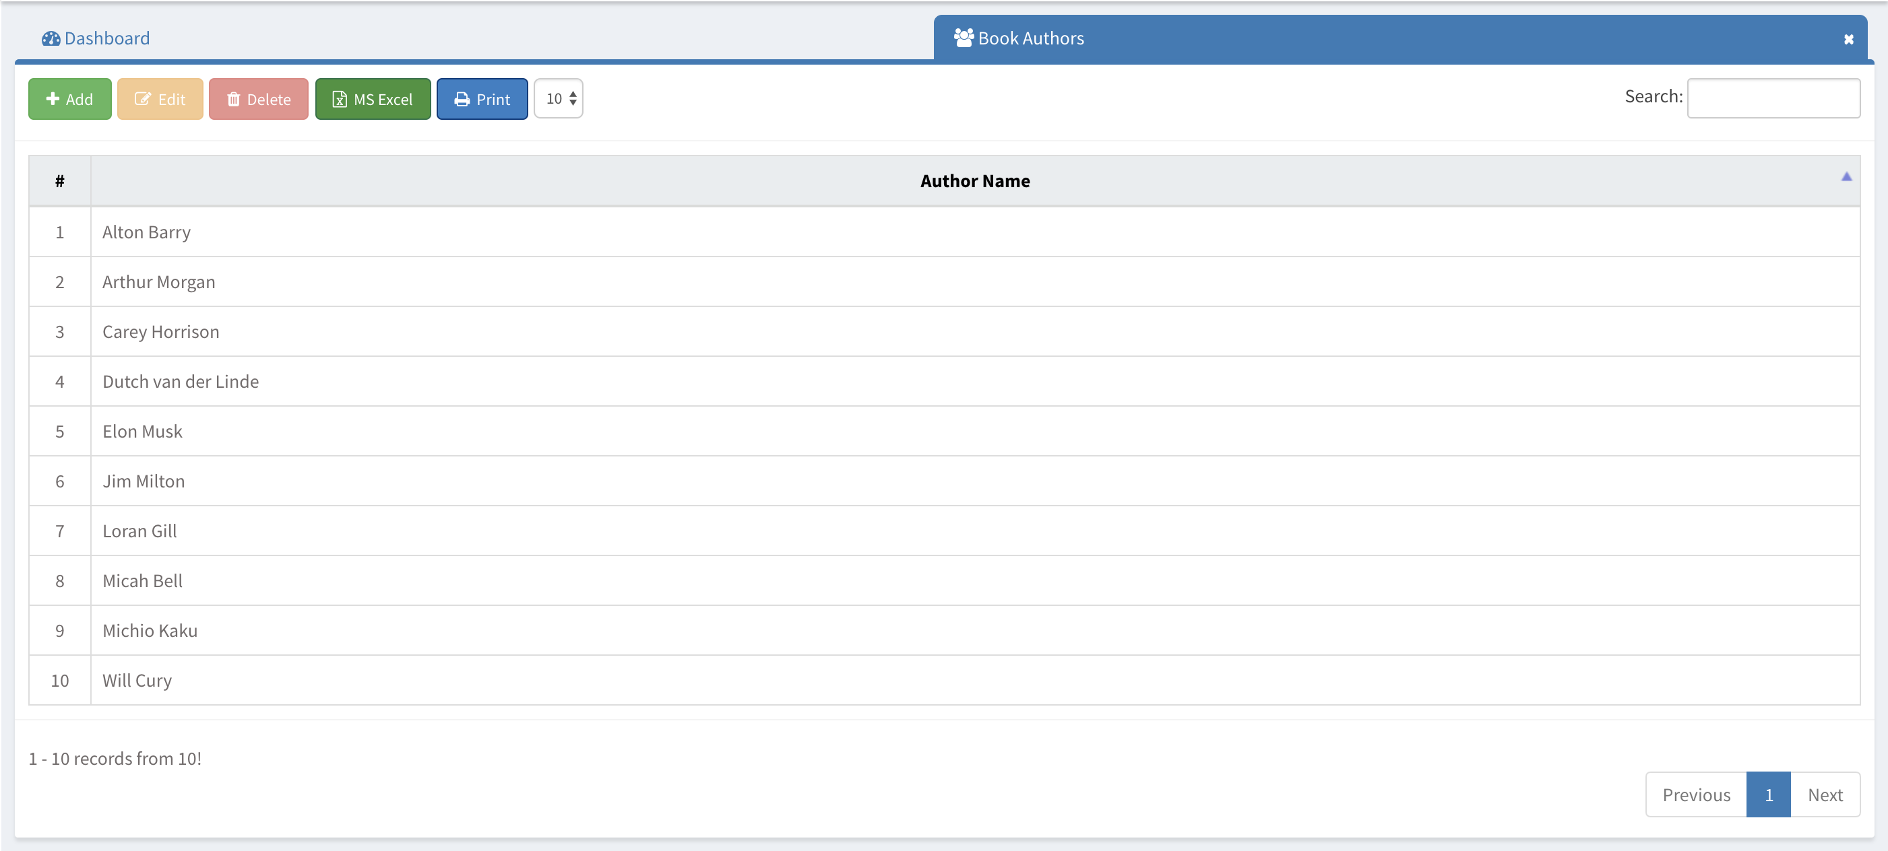This screenshot has width=1888, height=851.
Task: Close the Book Authors tab
Action: coord(1848,40)
